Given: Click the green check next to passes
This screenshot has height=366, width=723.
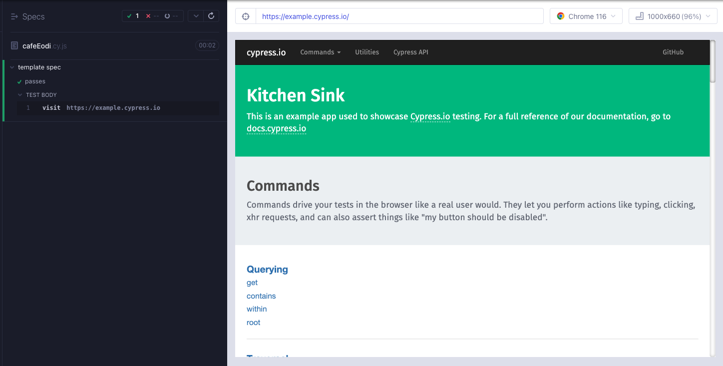Looking at the screenshot, I should tap(19, 81).
